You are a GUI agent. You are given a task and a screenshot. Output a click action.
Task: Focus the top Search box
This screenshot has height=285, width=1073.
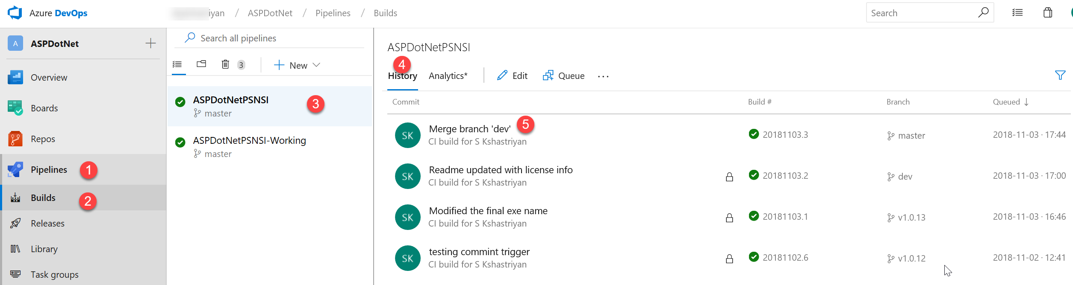pos(930,13)
